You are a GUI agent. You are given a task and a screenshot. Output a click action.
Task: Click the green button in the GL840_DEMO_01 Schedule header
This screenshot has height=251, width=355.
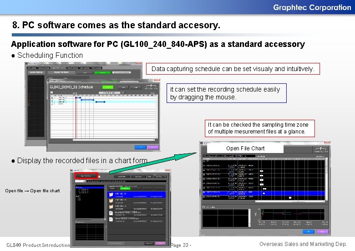tap(108, 87)
